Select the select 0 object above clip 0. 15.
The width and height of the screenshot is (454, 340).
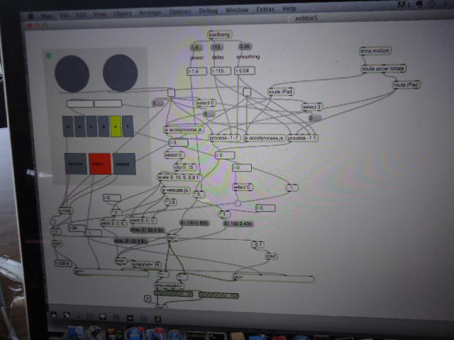point(174,155)
